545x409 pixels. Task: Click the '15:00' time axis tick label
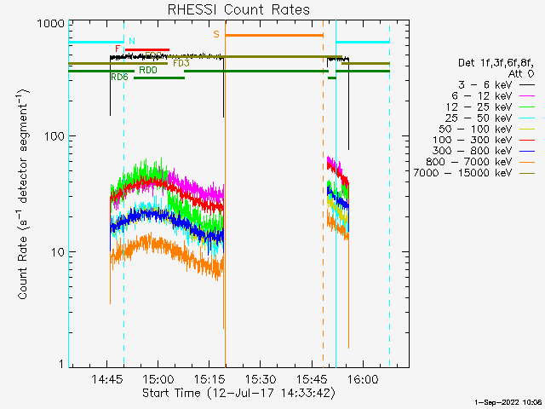click(x=158, y=379)
